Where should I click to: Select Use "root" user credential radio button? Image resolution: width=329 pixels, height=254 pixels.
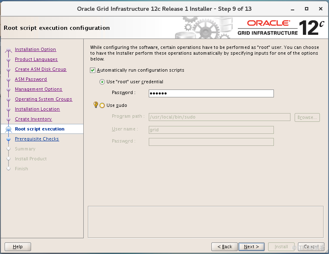[x=102, y=82]
